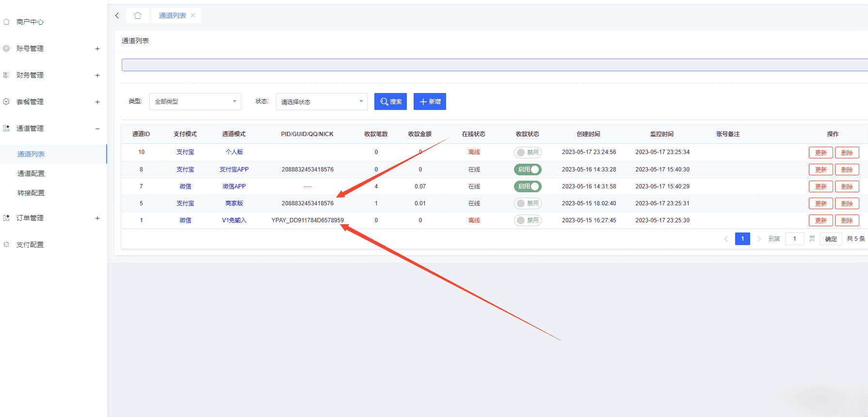Viewport: 868px width, 417px height.
Task: Go to next page arrow in pagination
Action: pyautogui.click(x=759, y=239)
